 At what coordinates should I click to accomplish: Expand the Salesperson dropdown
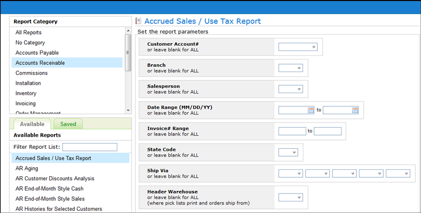[x=290, y=89]
